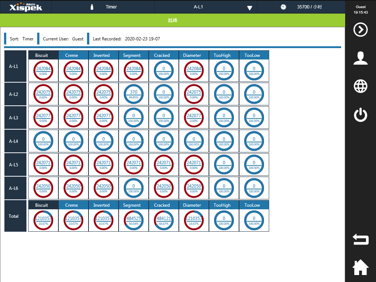Select the A-L3 row label
Viewport: 376px width, 282px height.
[x=15, y=117]
